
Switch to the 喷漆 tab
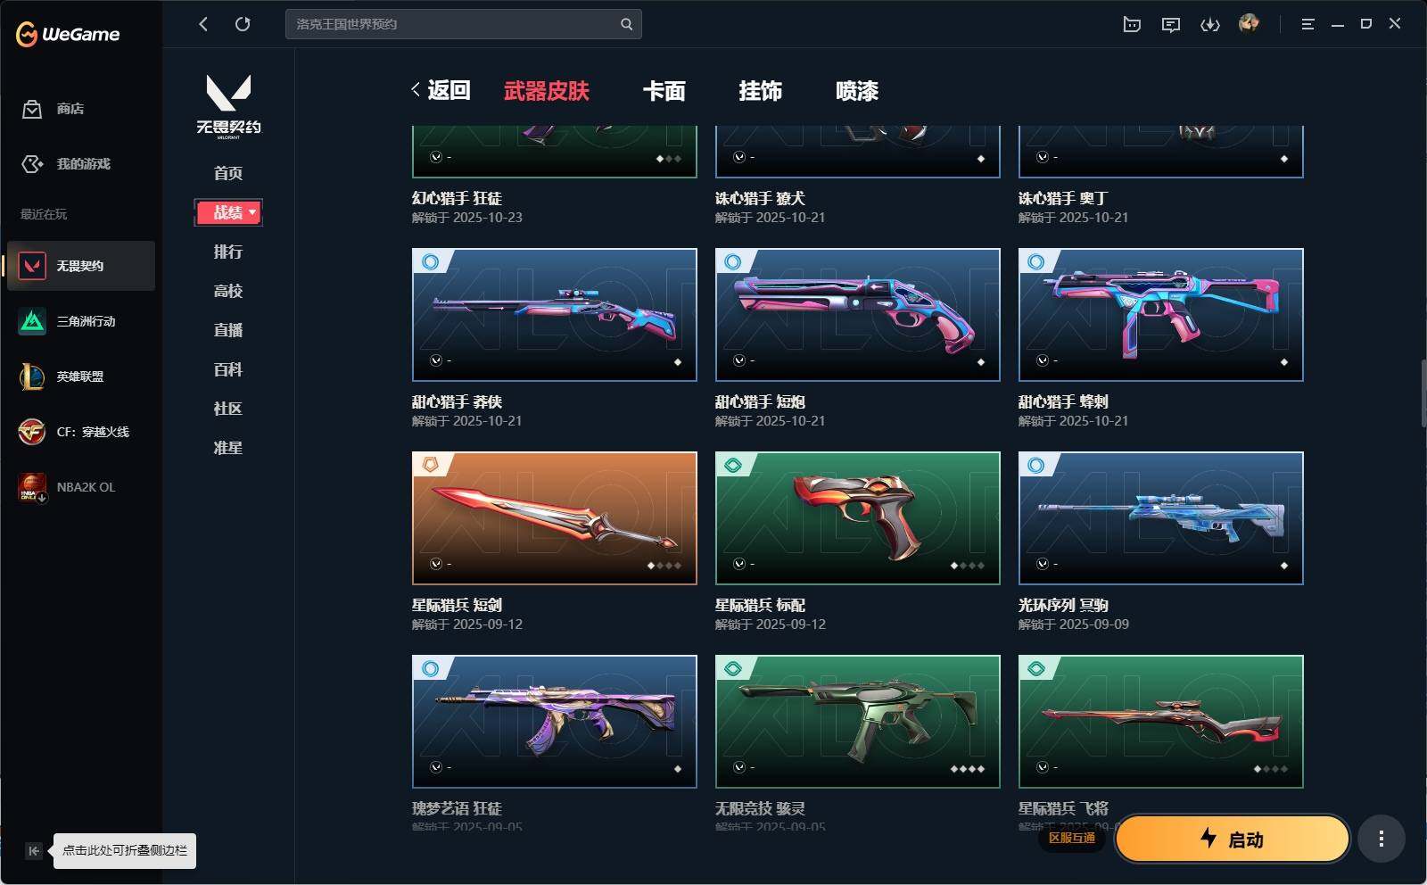click(x=857, y=91)
